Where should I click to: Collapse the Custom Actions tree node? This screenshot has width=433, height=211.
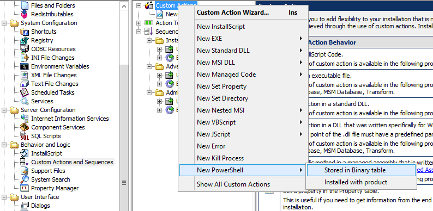tap(139, 5)
